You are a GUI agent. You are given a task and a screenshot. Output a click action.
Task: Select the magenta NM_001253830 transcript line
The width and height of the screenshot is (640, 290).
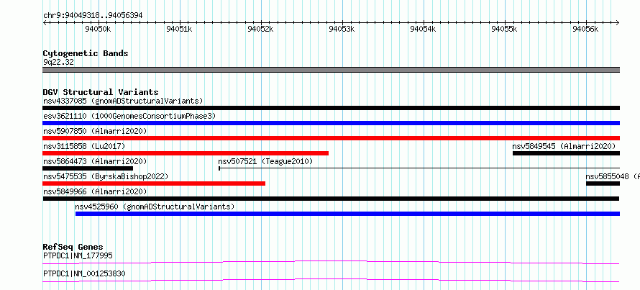click(332, 280)
